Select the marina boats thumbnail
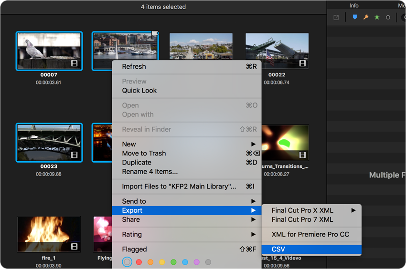406x269 pixels. (x=125, y=46)
